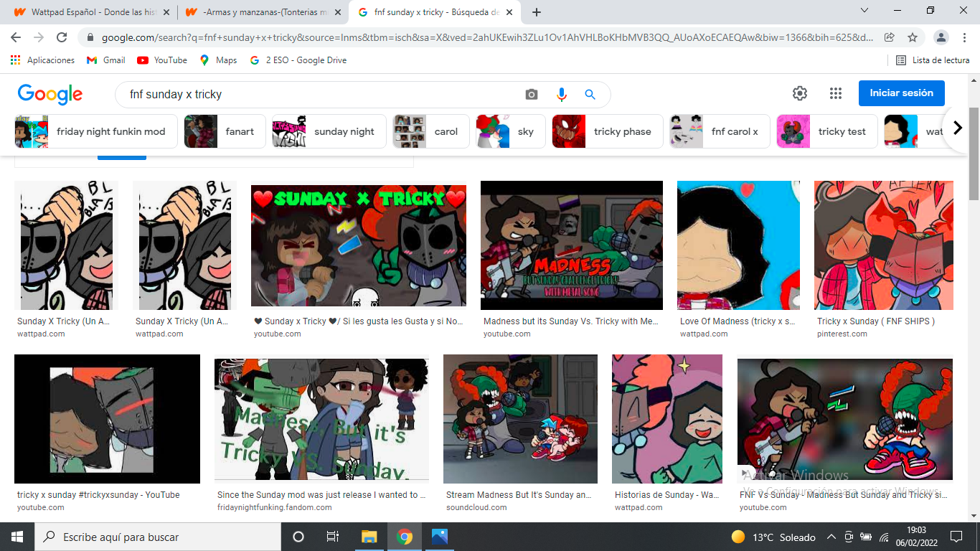Open tricky x sunday #trickyxsunday thumbnail
Image resolution: width=980 pixels, height=551 pixels.
click(107, 419)
